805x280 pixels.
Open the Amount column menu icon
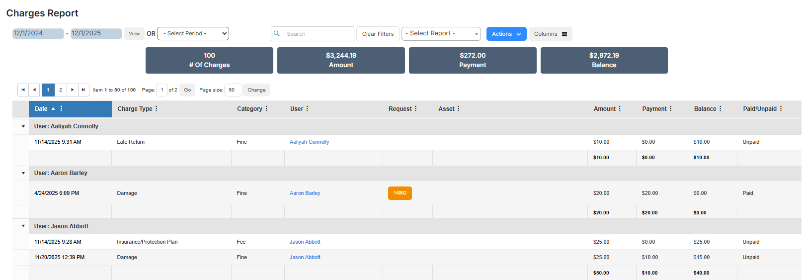tap(620, 108)
